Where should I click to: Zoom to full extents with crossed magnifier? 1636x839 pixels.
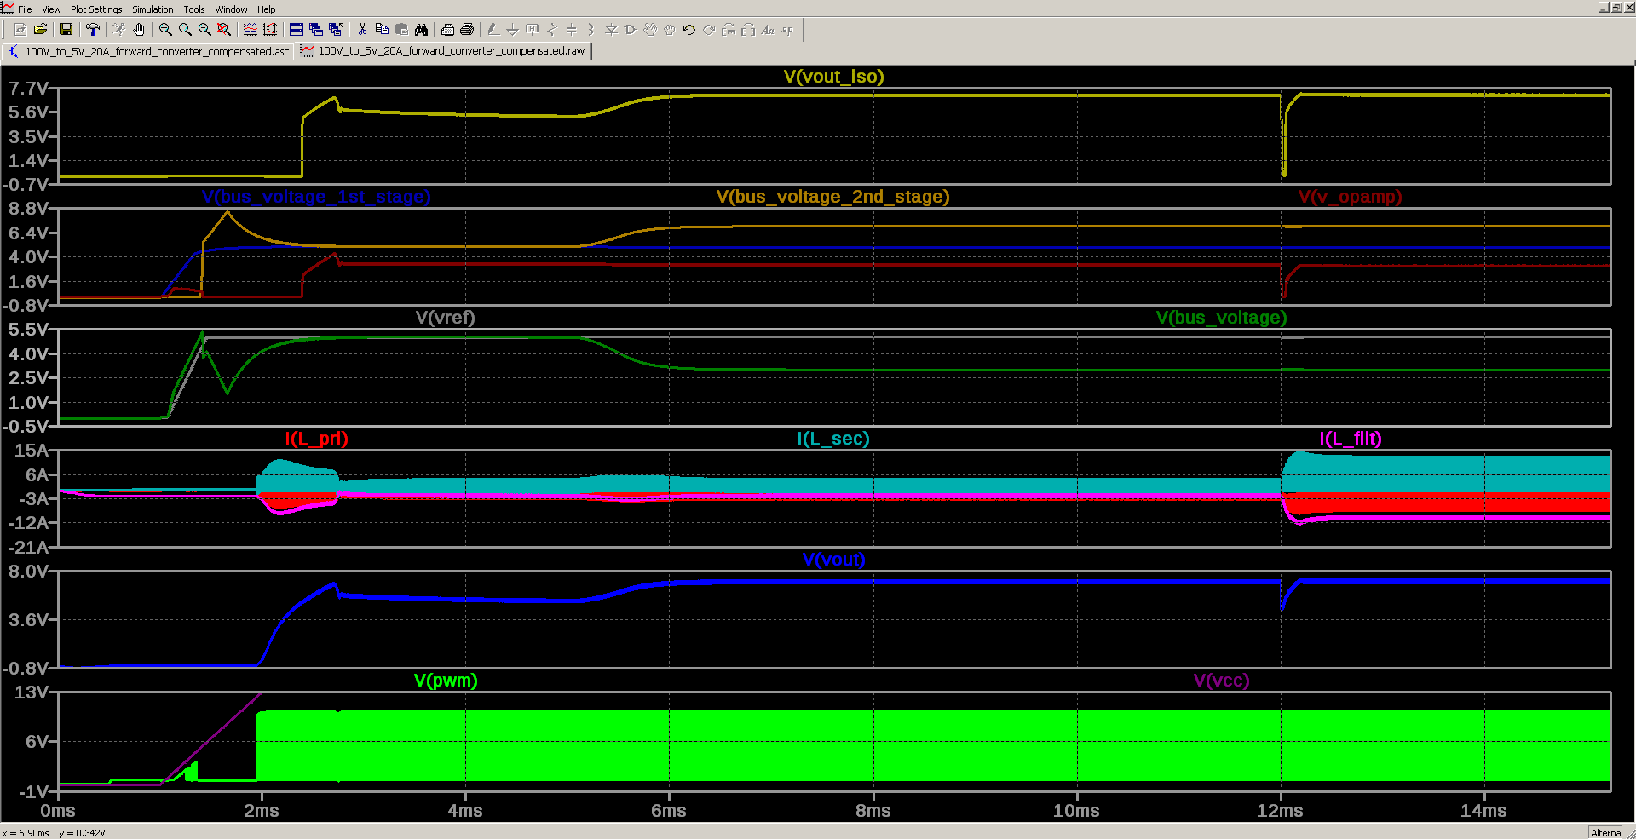coord(224,30)
